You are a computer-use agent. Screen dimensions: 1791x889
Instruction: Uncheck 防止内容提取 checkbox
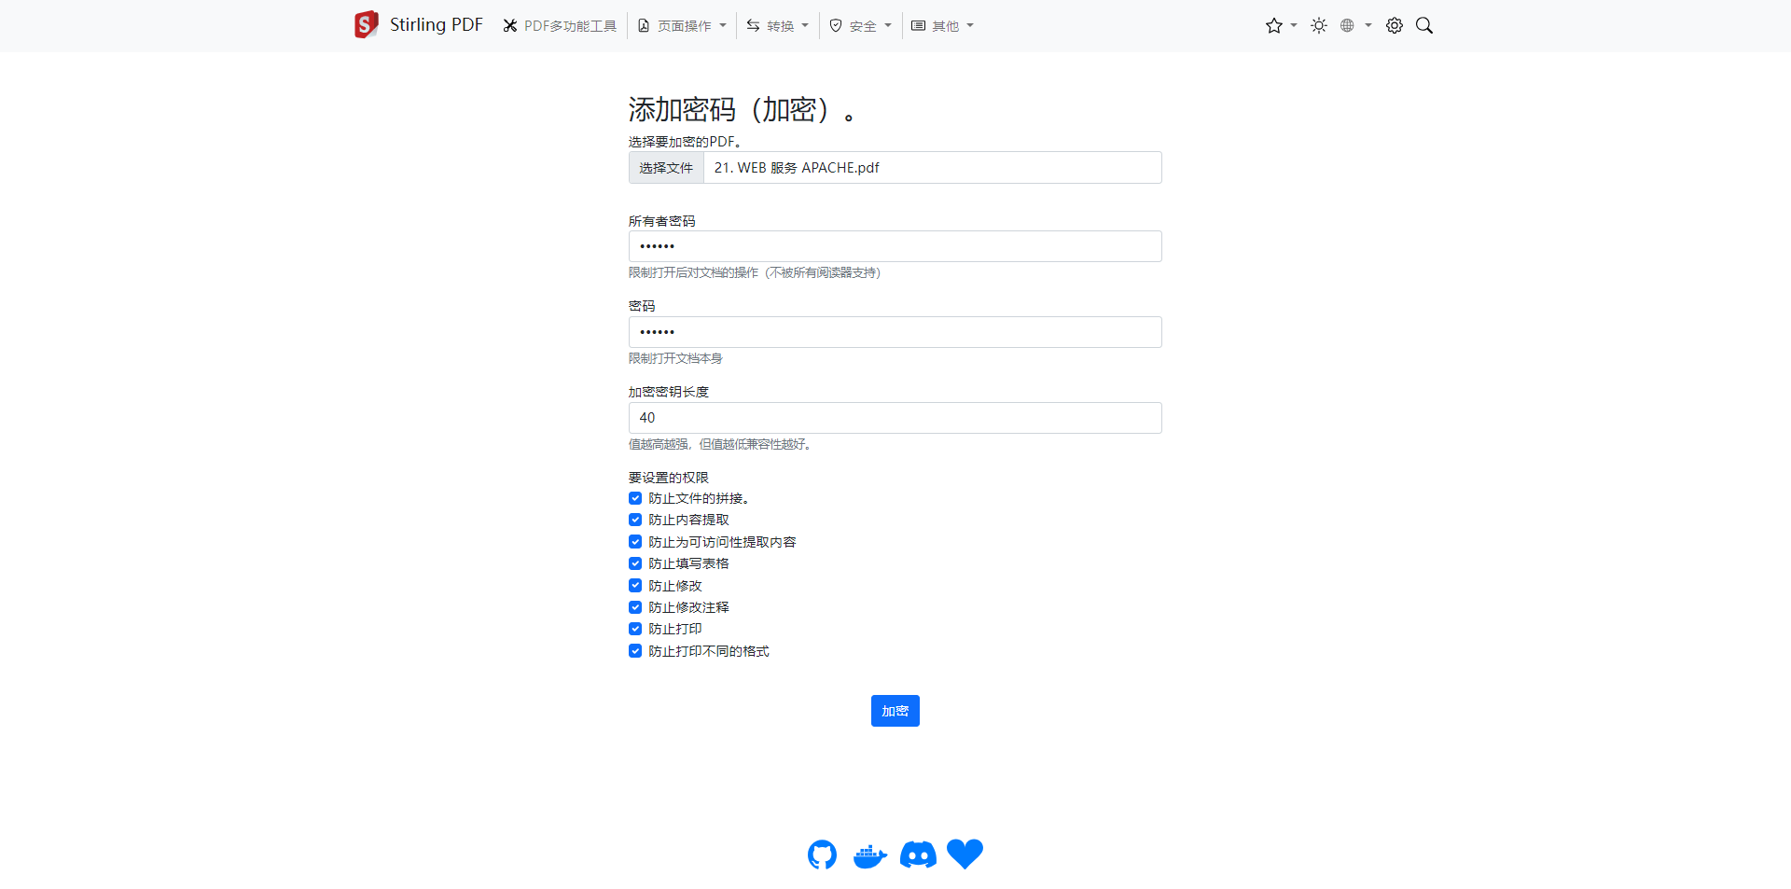click(x=635, y=520)
